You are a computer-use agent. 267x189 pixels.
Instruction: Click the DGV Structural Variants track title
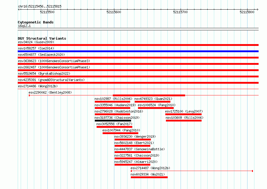pos(42,38)
